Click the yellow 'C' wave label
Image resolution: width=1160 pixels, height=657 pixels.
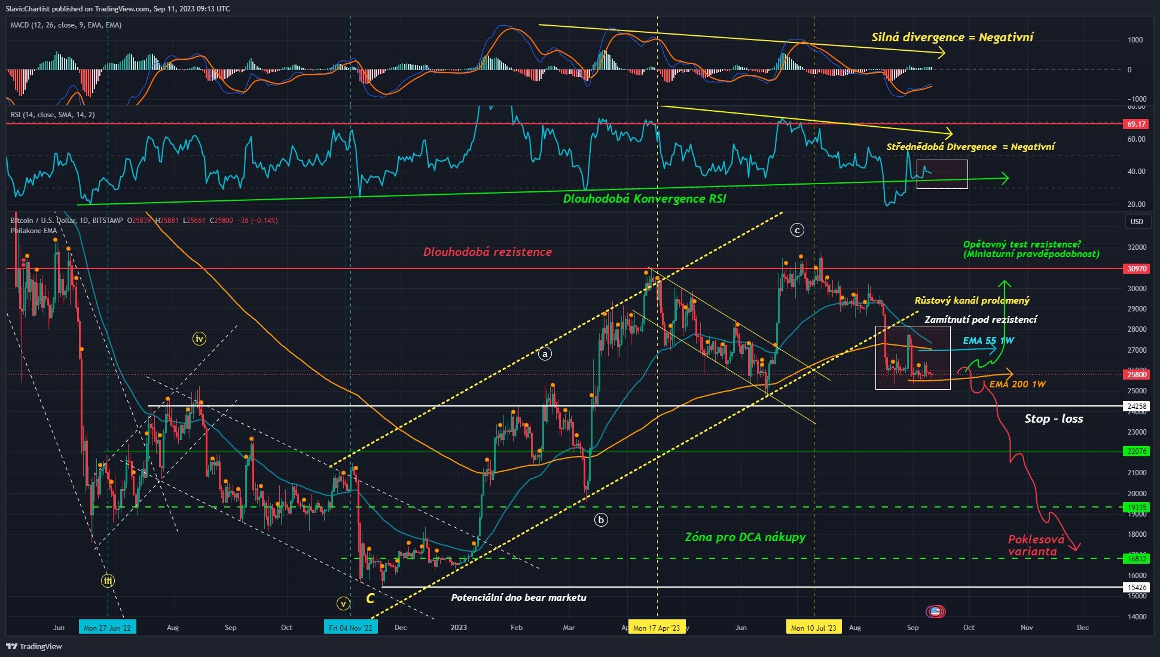coord(370,598)
